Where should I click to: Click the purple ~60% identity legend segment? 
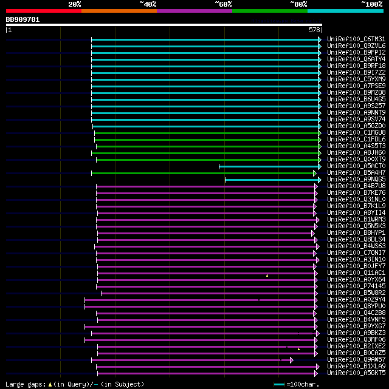194,11
